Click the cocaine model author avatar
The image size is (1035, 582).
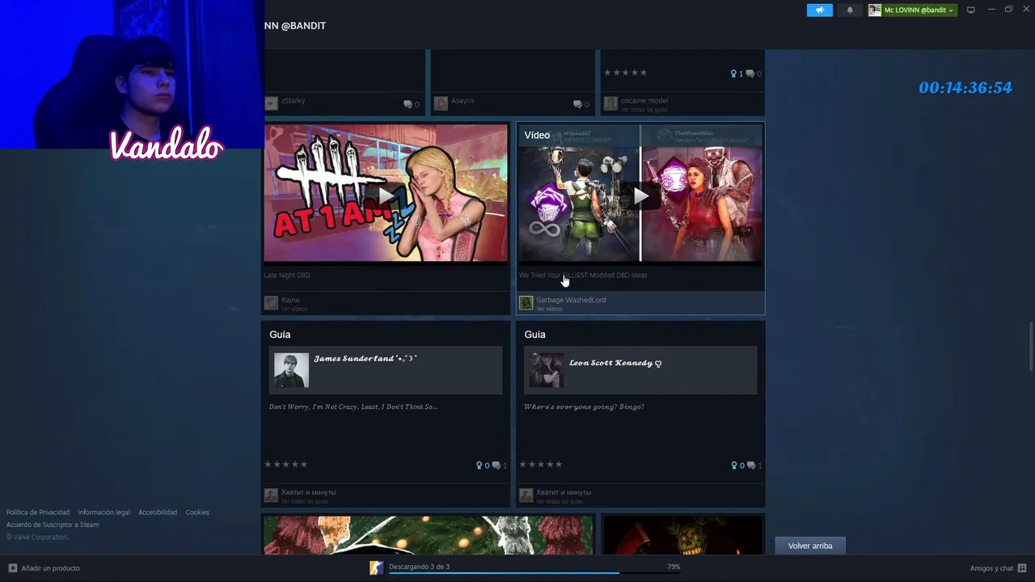click(610, 103)
